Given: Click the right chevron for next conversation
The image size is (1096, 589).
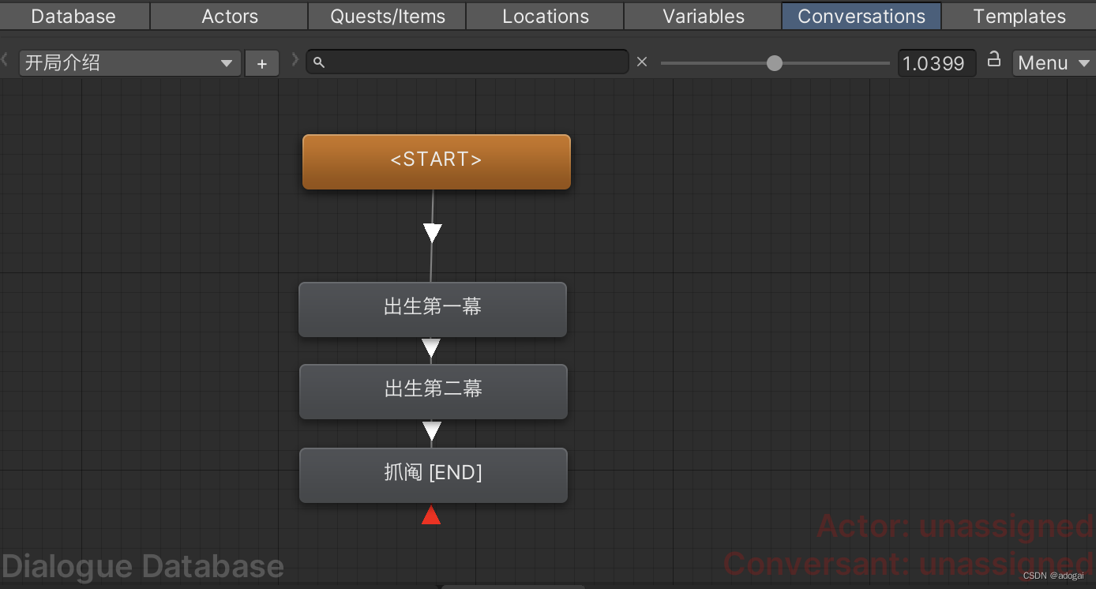Looking at the screenshot, I should pos(294,58).
